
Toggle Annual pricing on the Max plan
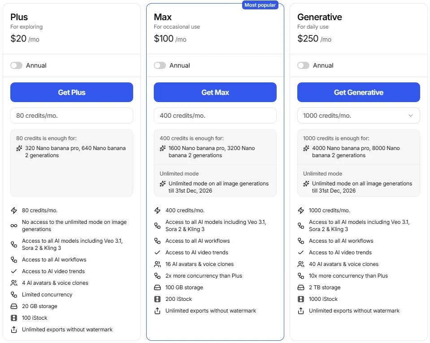coord(160,65)
